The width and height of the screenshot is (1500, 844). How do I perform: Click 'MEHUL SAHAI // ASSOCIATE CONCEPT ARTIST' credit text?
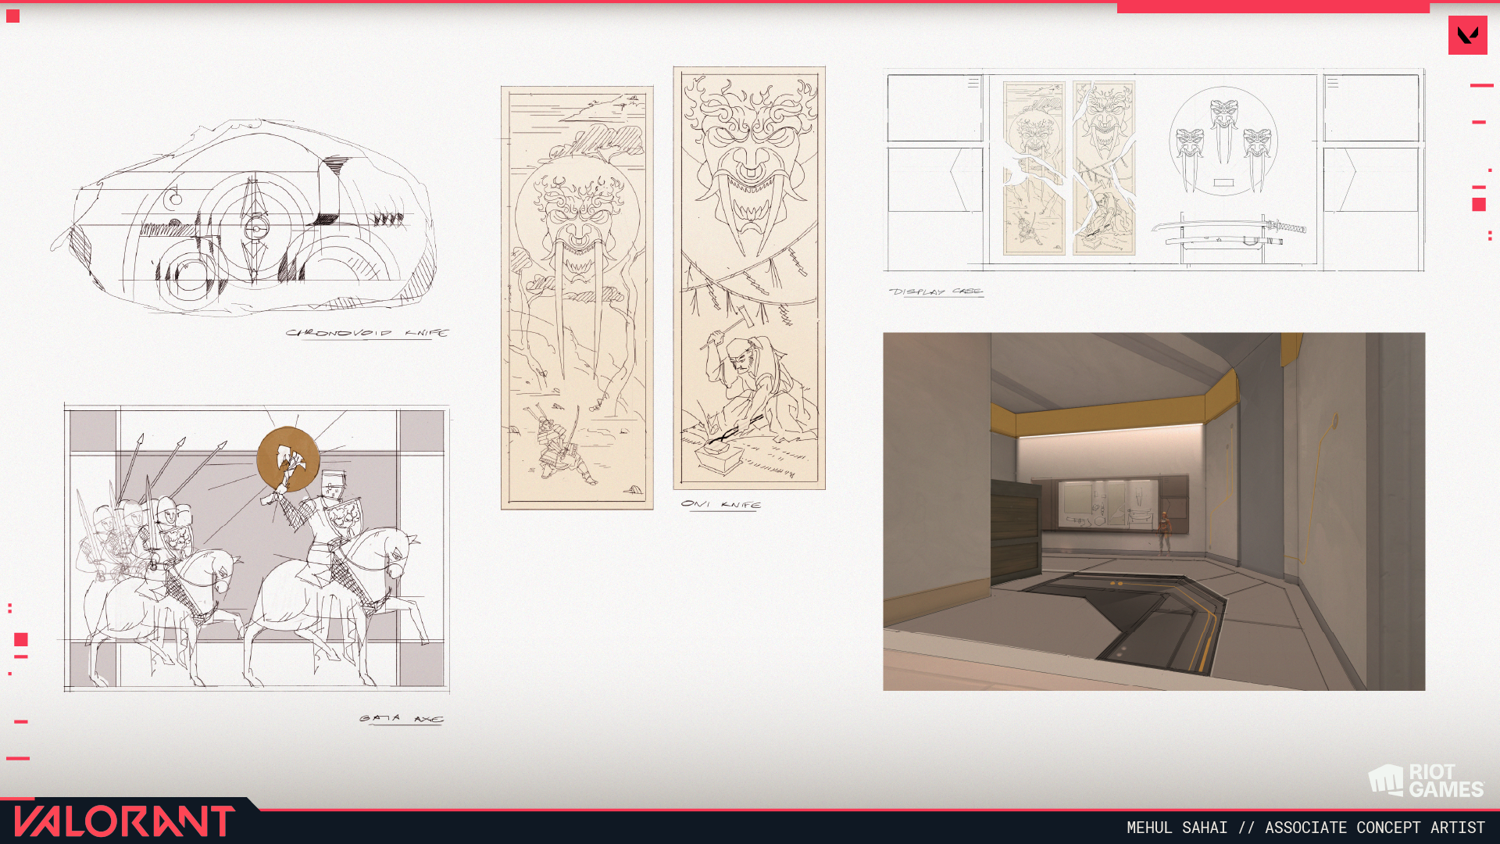coord(1305,828)
